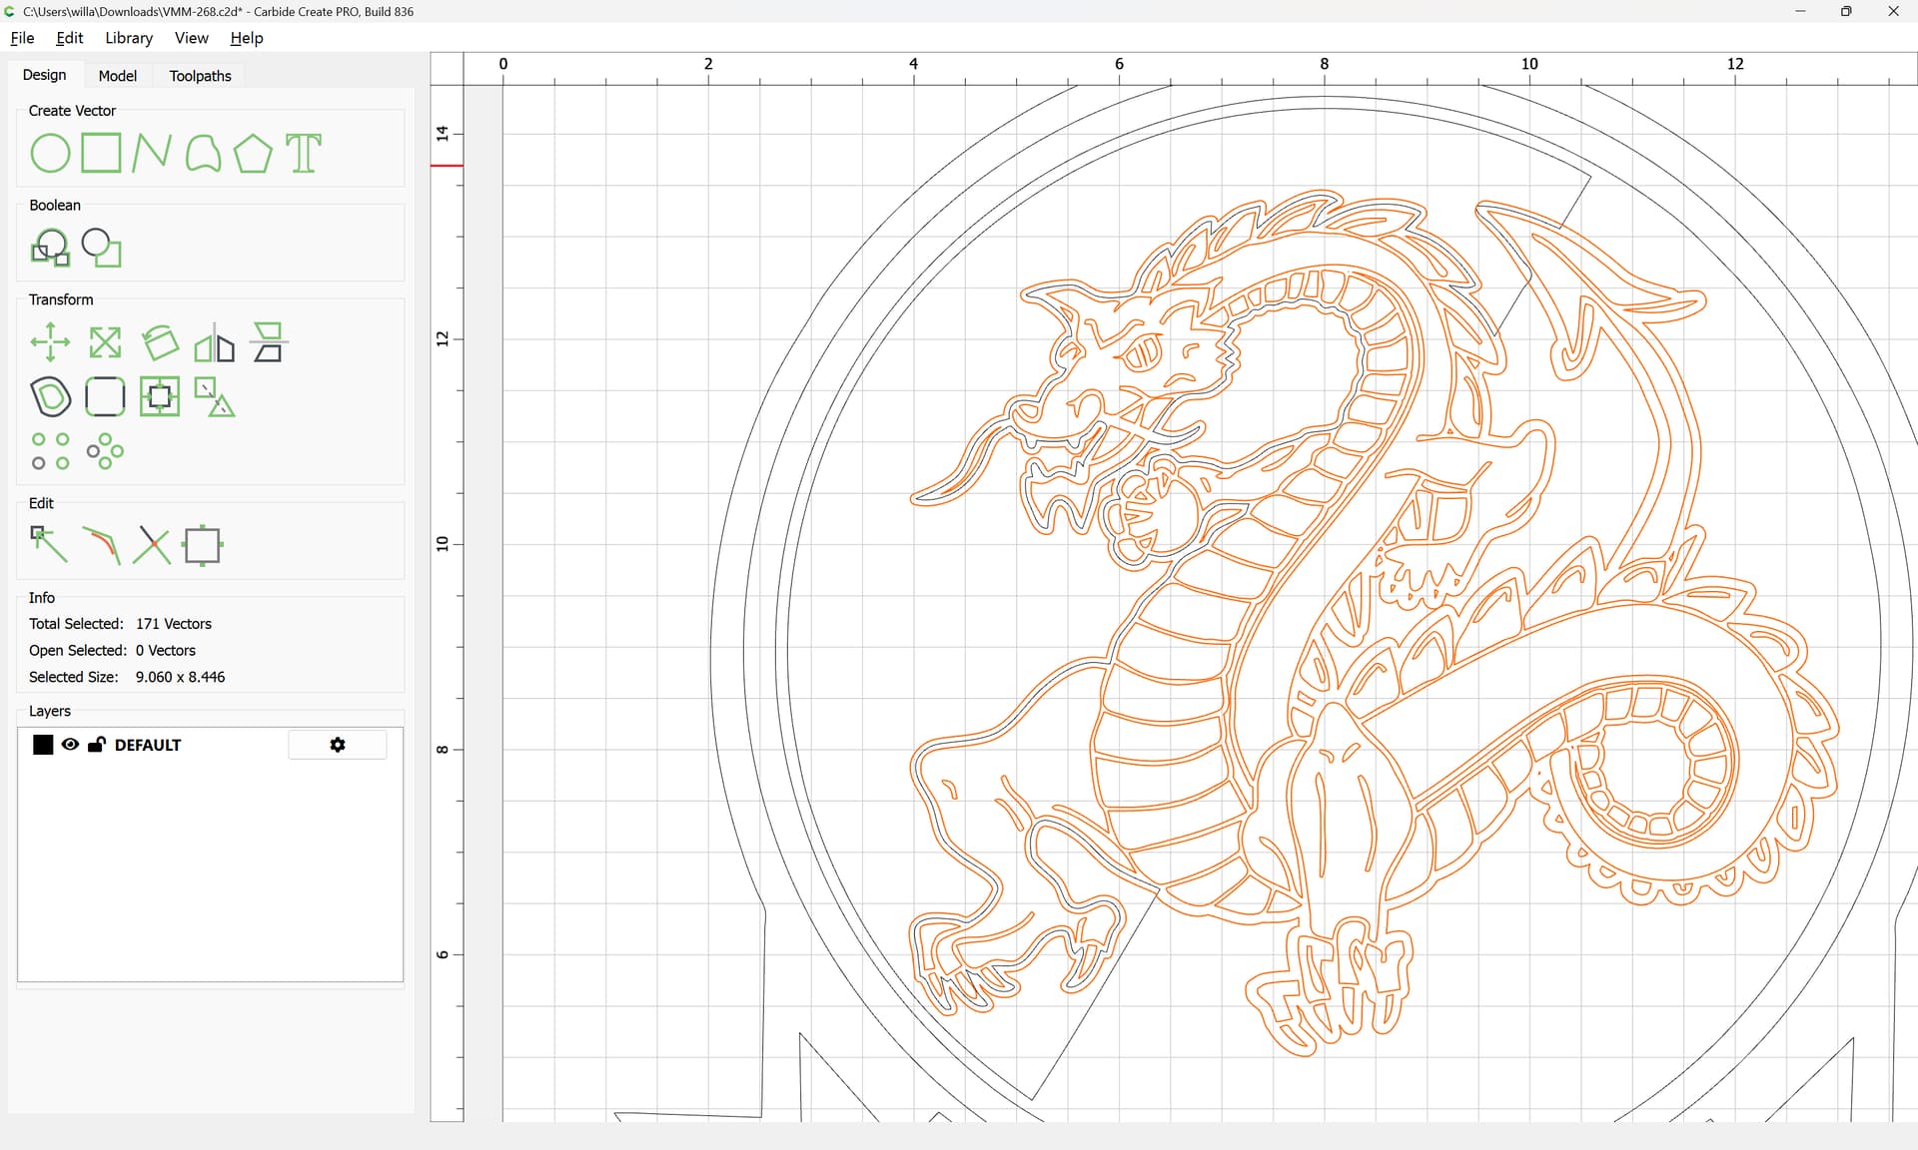Click the Offset Vector tool
The height and width of the screenshot is (1150, 1918).
point(50,396)
